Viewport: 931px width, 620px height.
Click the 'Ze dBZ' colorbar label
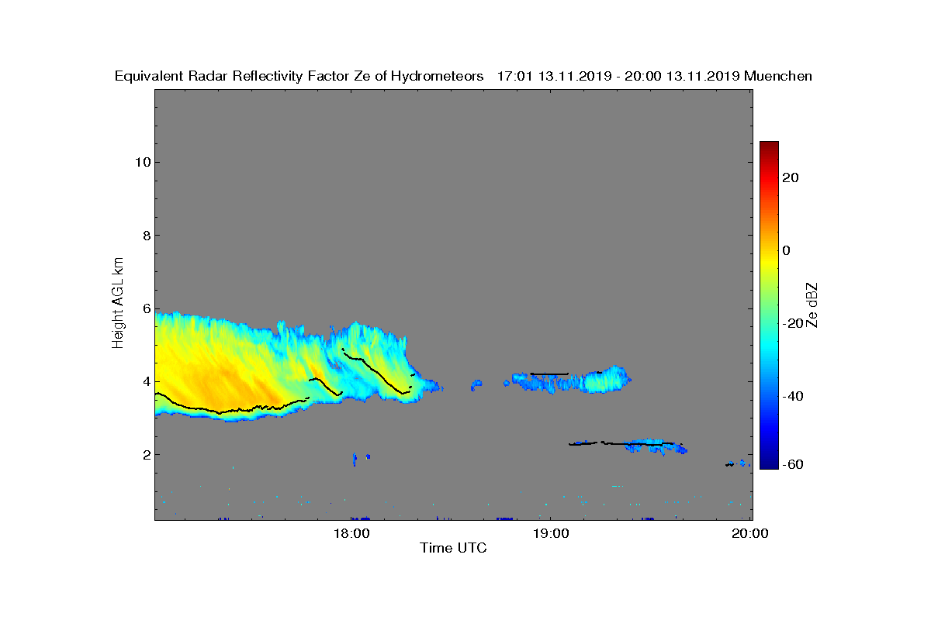[813, 305]
